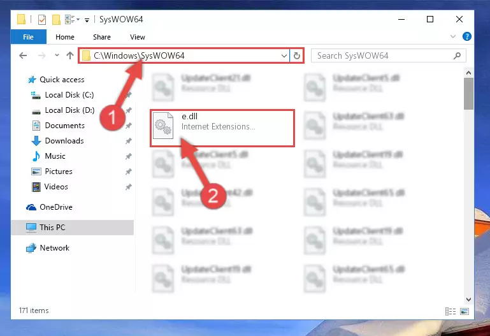Open Pictures folder in sidebar
The height and width of the screenshot is (336, 490).
[x=59, y=172]
